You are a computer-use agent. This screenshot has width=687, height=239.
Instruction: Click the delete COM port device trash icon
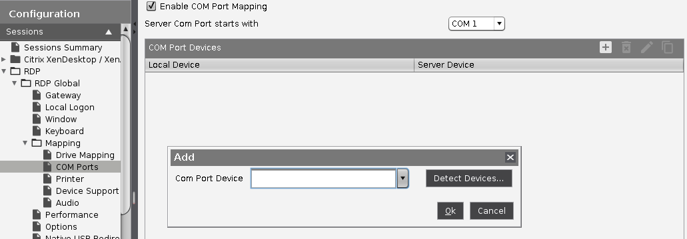pyautogui.click(x=626, y=47)
